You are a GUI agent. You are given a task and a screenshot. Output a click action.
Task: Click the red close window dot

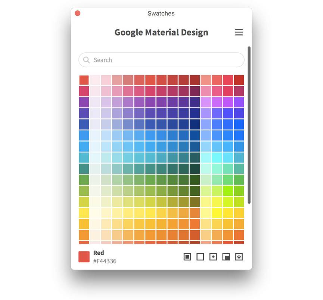tap(77, 13)
